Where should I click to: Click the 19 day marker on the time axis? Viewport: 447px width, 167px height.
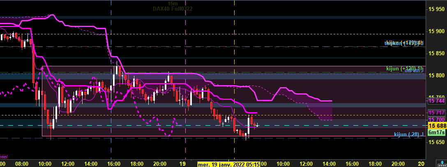click(182, 164)
